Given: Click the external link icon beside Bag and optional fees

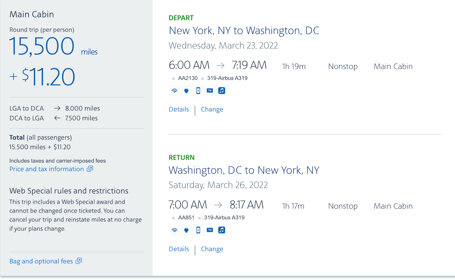Looking at the screenshot, I should [x=78, y=261].
